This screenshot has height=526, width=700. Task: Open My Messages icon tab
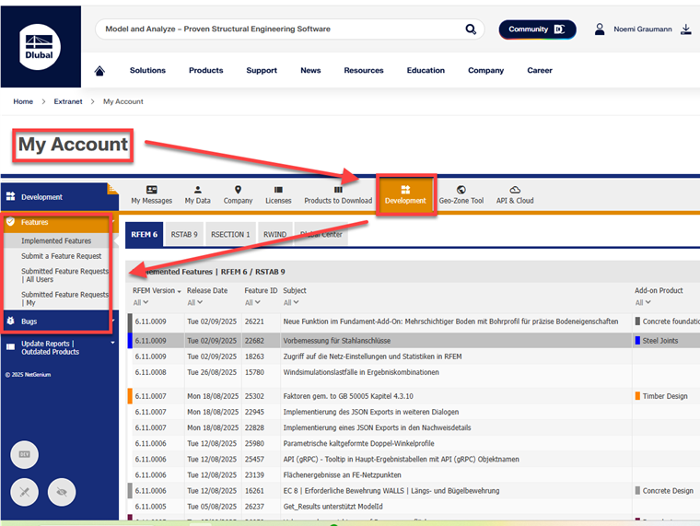point(151,194)
